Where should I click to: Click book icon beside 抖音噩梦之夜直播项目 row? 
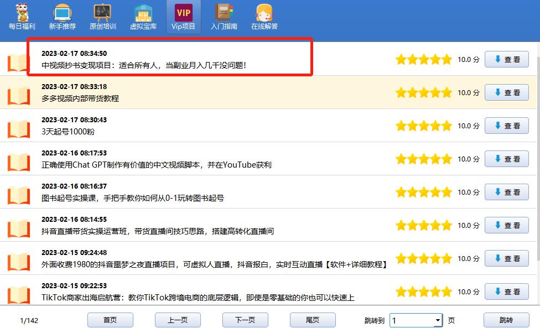pos(19,262)
